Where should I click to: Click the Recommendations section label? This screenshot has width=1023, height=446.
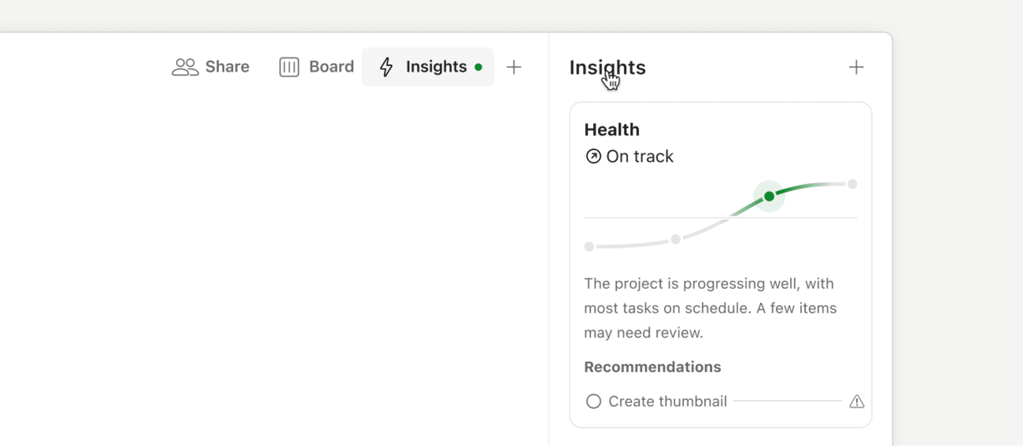[653, 367]
